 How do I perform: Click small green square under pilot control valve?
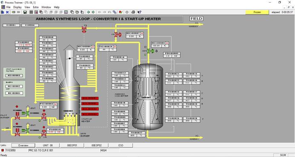pyautogui.click(x=40, y=121)
